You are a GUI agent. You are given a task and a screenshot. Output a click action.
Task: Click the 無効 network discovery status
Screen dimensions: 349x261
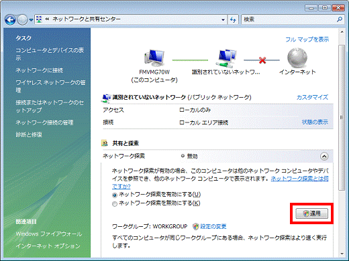pos(192,156)
